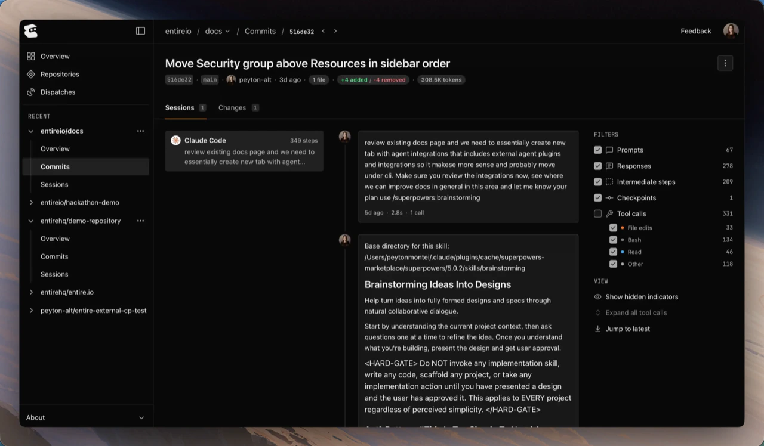Open more options for entirehq/demo-repository
Screen dimensions: 764x446
[140, 221]
